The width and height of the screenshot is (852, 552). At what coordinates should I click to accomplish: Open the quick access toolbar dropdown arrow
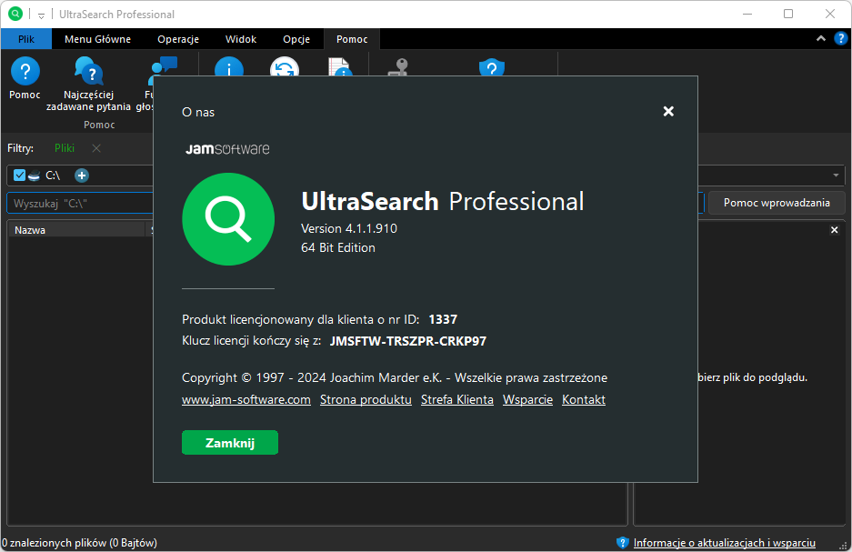click(41, 15)
